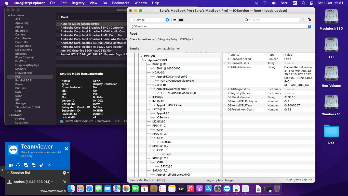Open Macintosh SSD drive on desktop
Screen dimensions: 348x196
click(331, 20)
